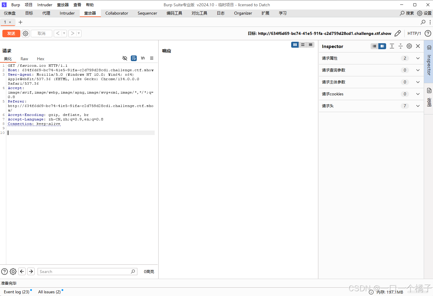Screen dimensions: 433x296
Task: Open the 学习 tab
Action: tap(283, 13)
